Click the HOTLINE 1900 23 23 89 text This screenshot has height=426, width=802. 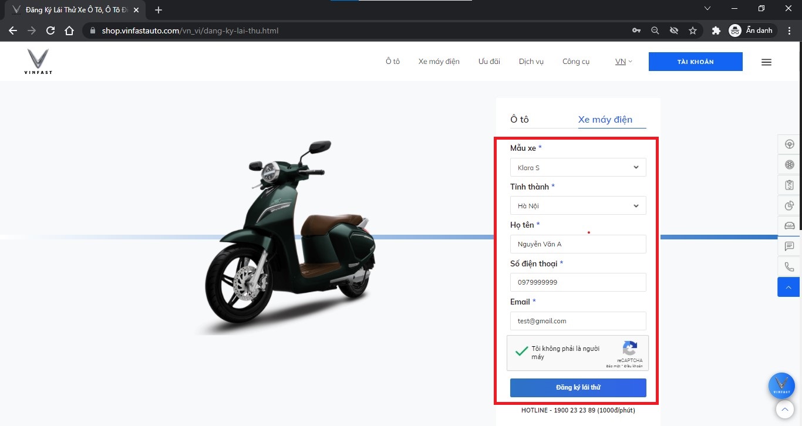click(578, 410)
